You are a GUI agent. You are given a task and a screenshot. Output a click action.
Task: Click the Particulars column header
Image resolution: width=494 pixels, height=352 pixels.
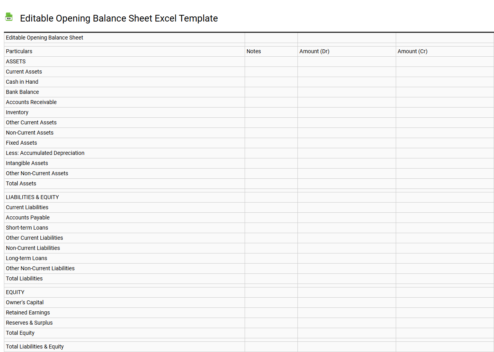(19, 51)
